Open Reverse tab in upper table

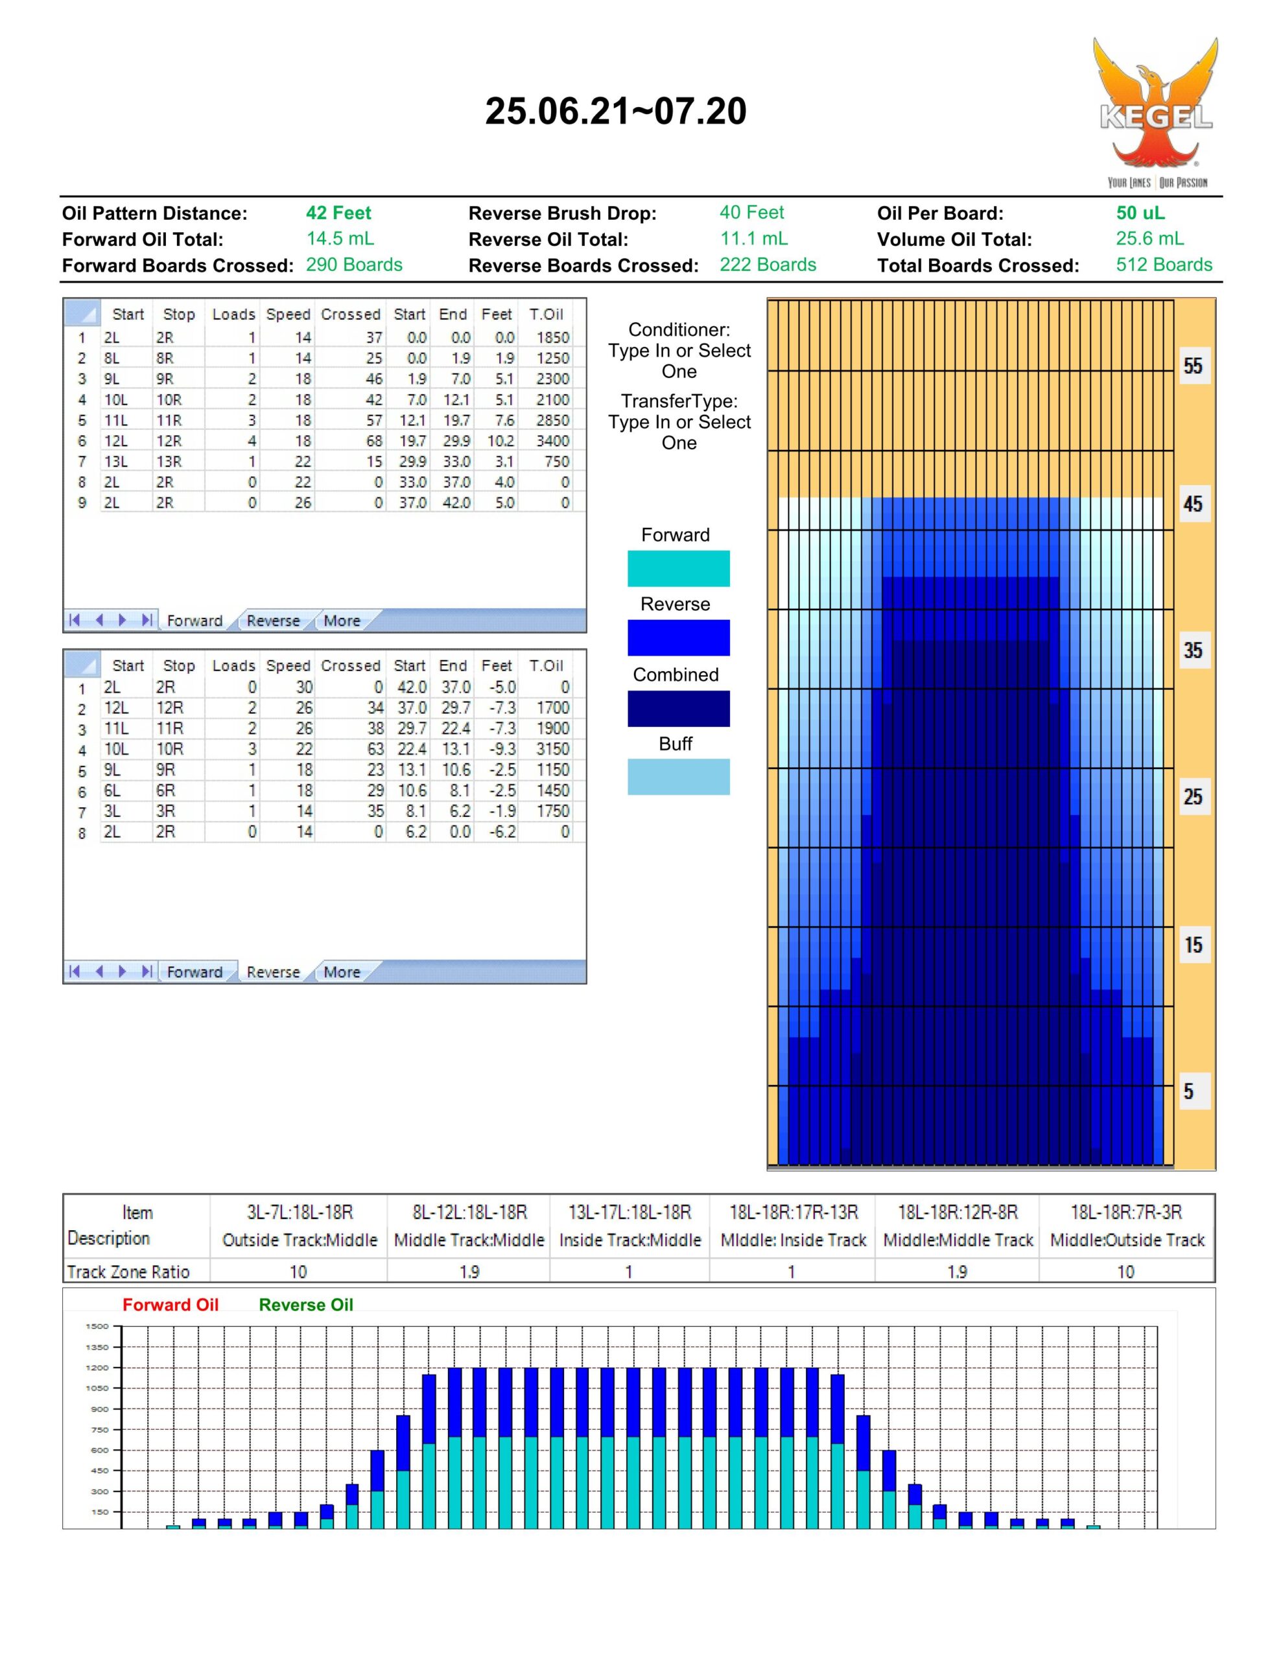(273, 620)
